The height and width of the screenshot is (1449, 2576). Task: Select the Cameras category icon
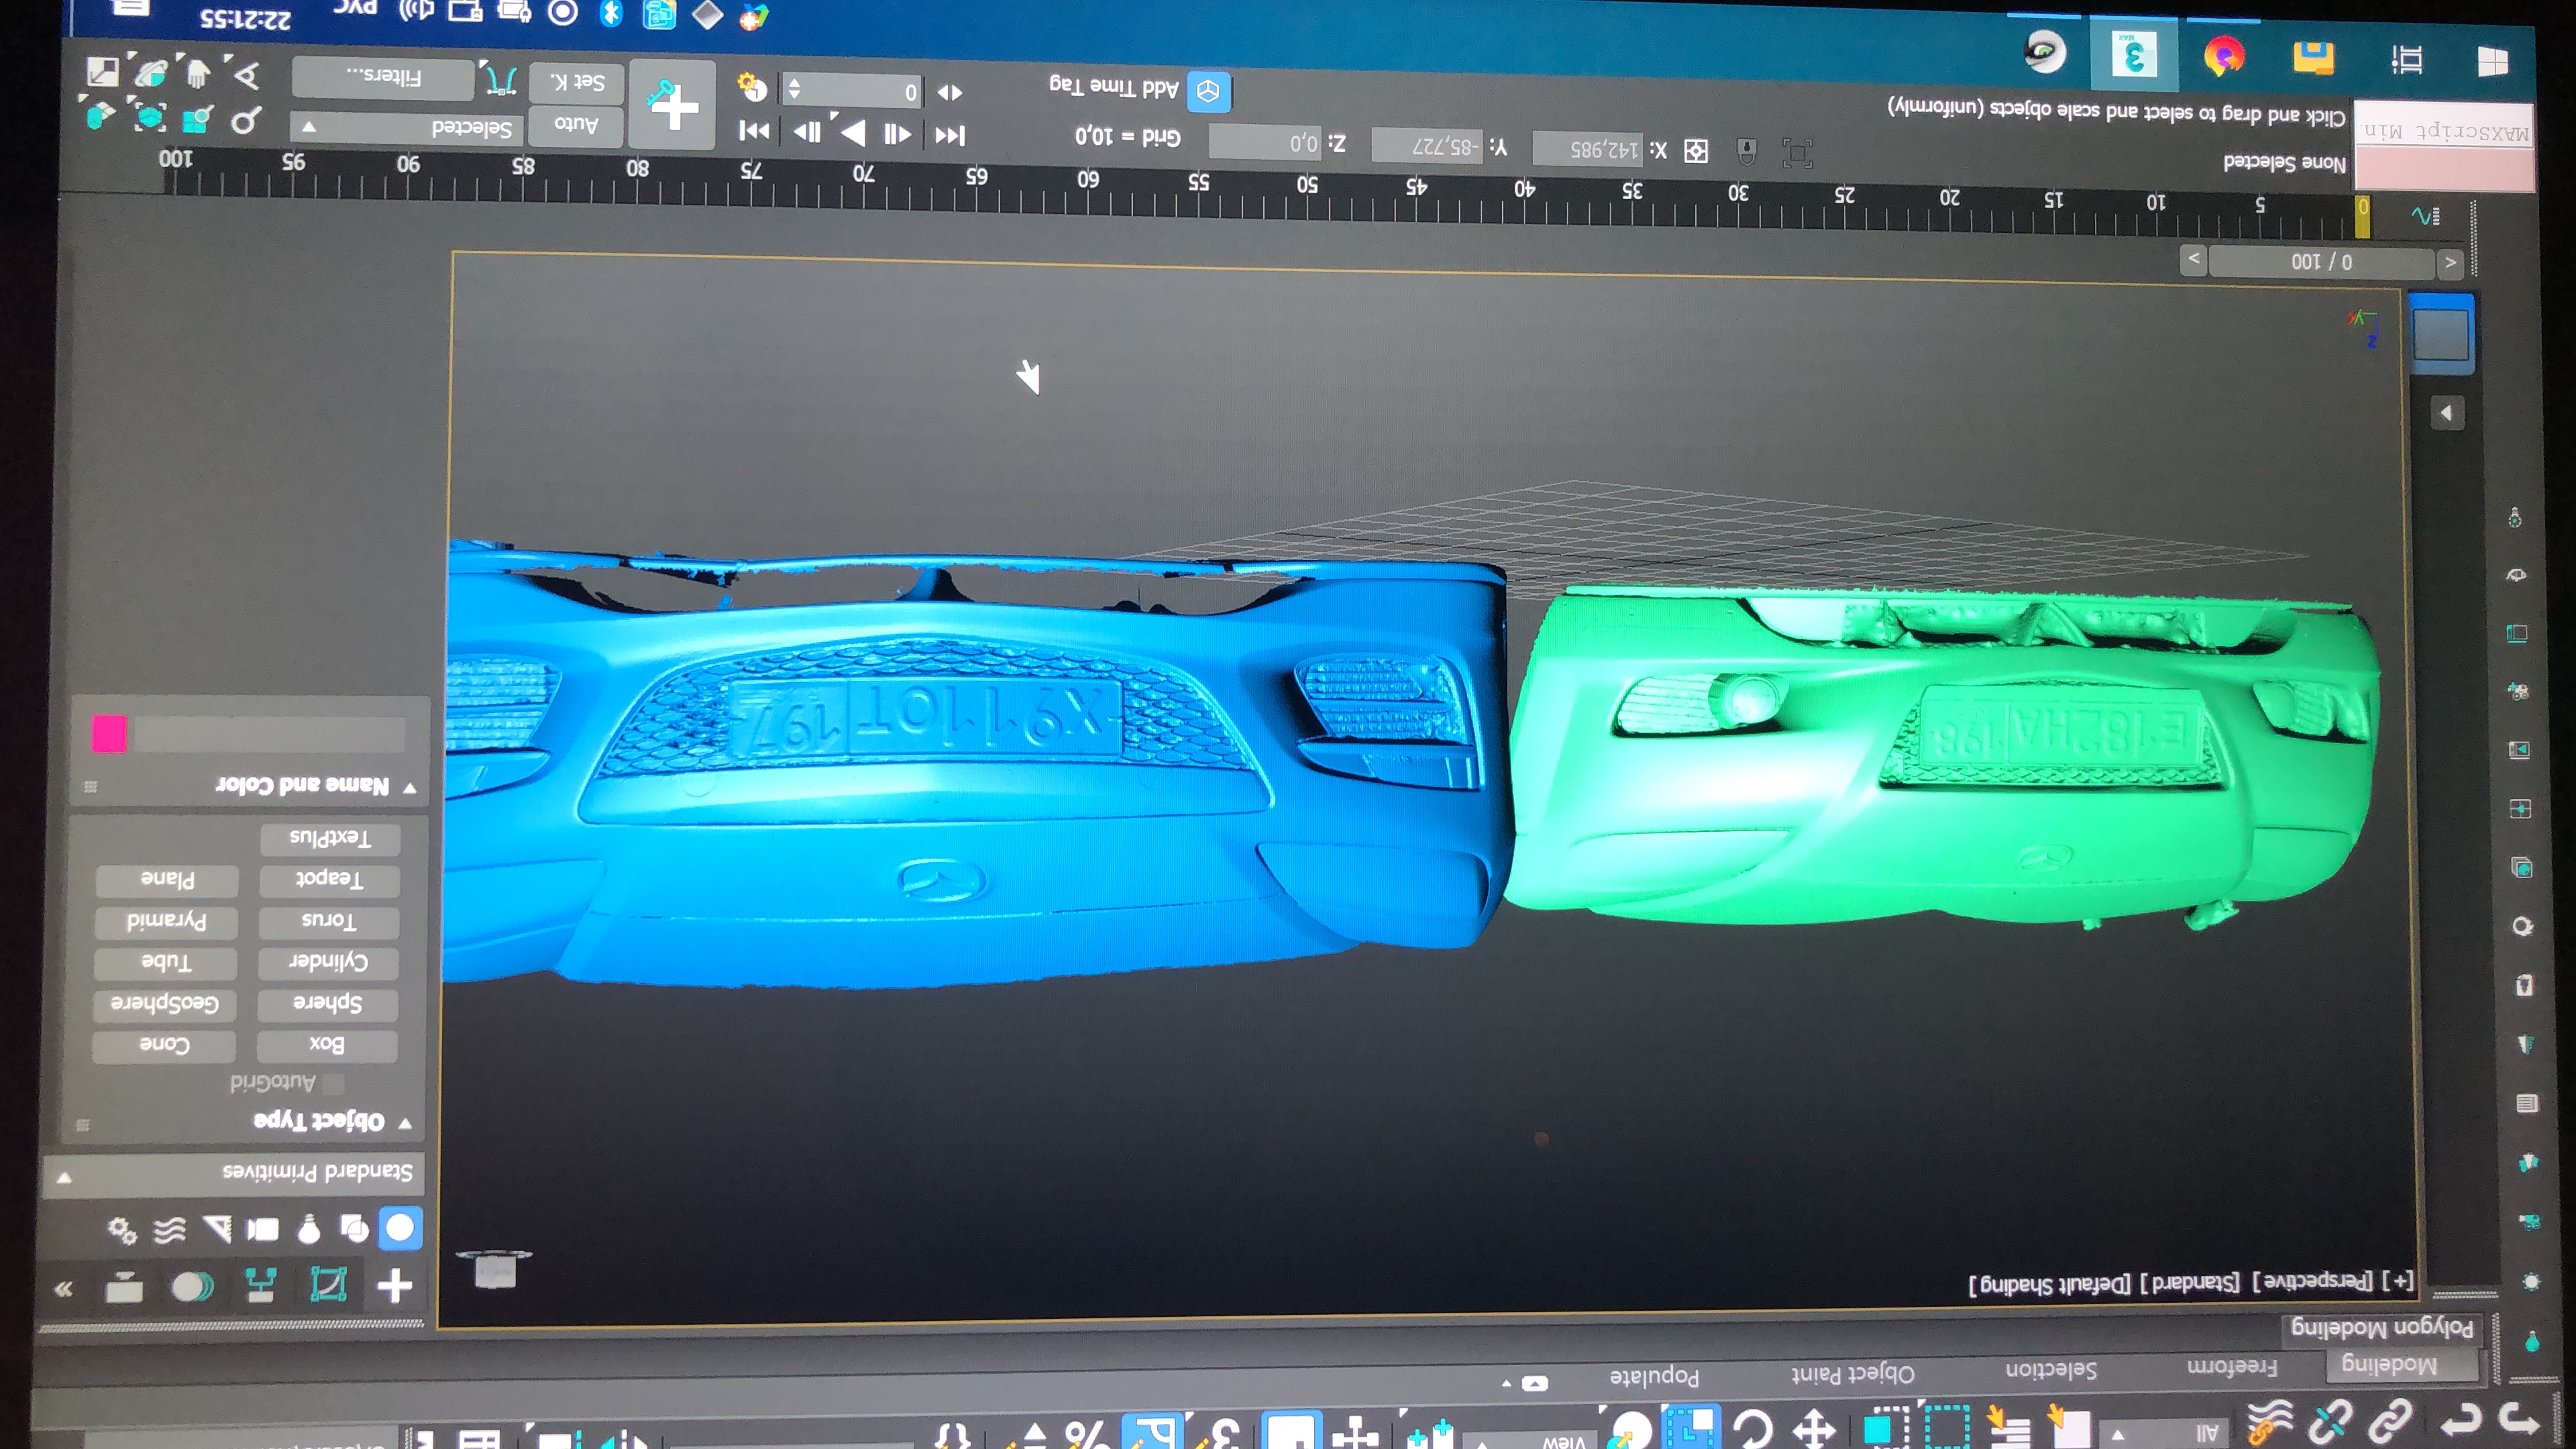[263, 1229]
